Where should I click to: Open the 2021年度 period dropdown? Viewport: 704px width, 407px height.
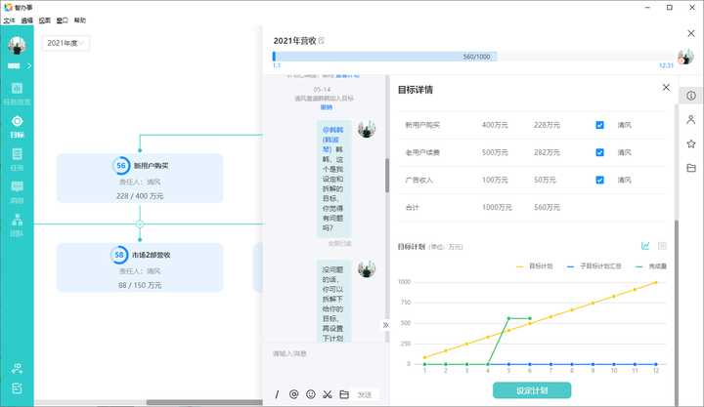(66, 43)
